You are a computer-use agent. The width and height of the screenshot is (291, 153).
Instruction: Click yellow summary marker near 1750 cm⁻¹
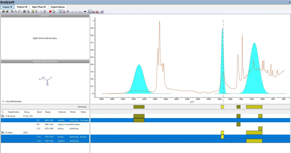(x=222, y=107)
